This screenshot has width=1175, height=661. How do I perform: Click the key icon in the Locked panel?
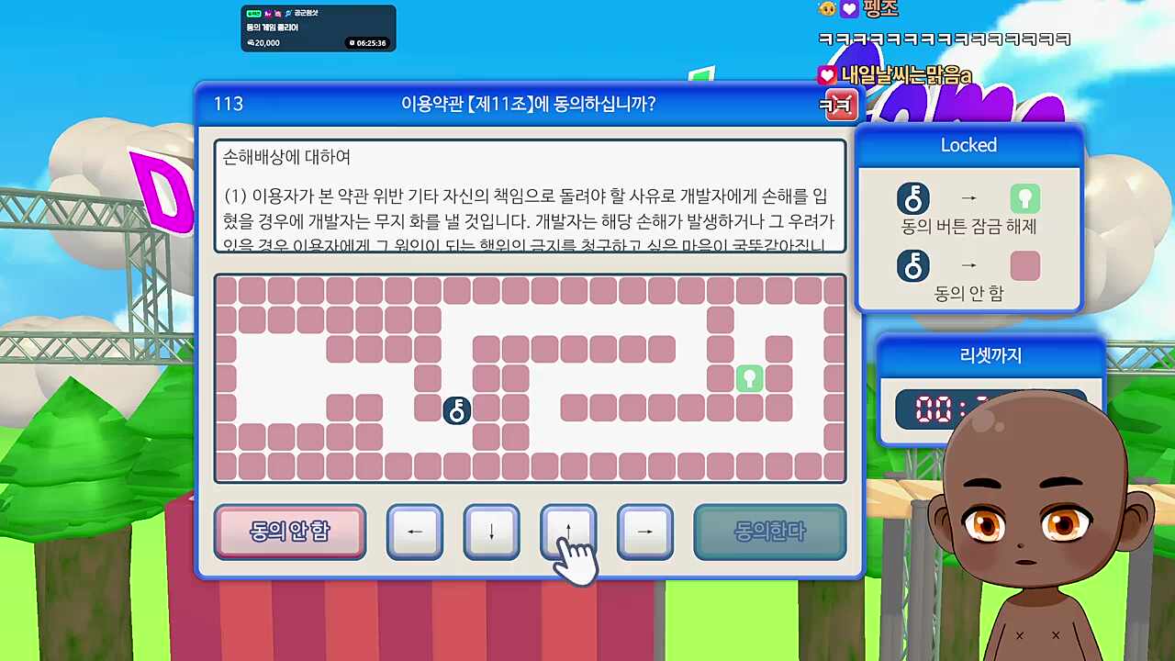[913, 198]
